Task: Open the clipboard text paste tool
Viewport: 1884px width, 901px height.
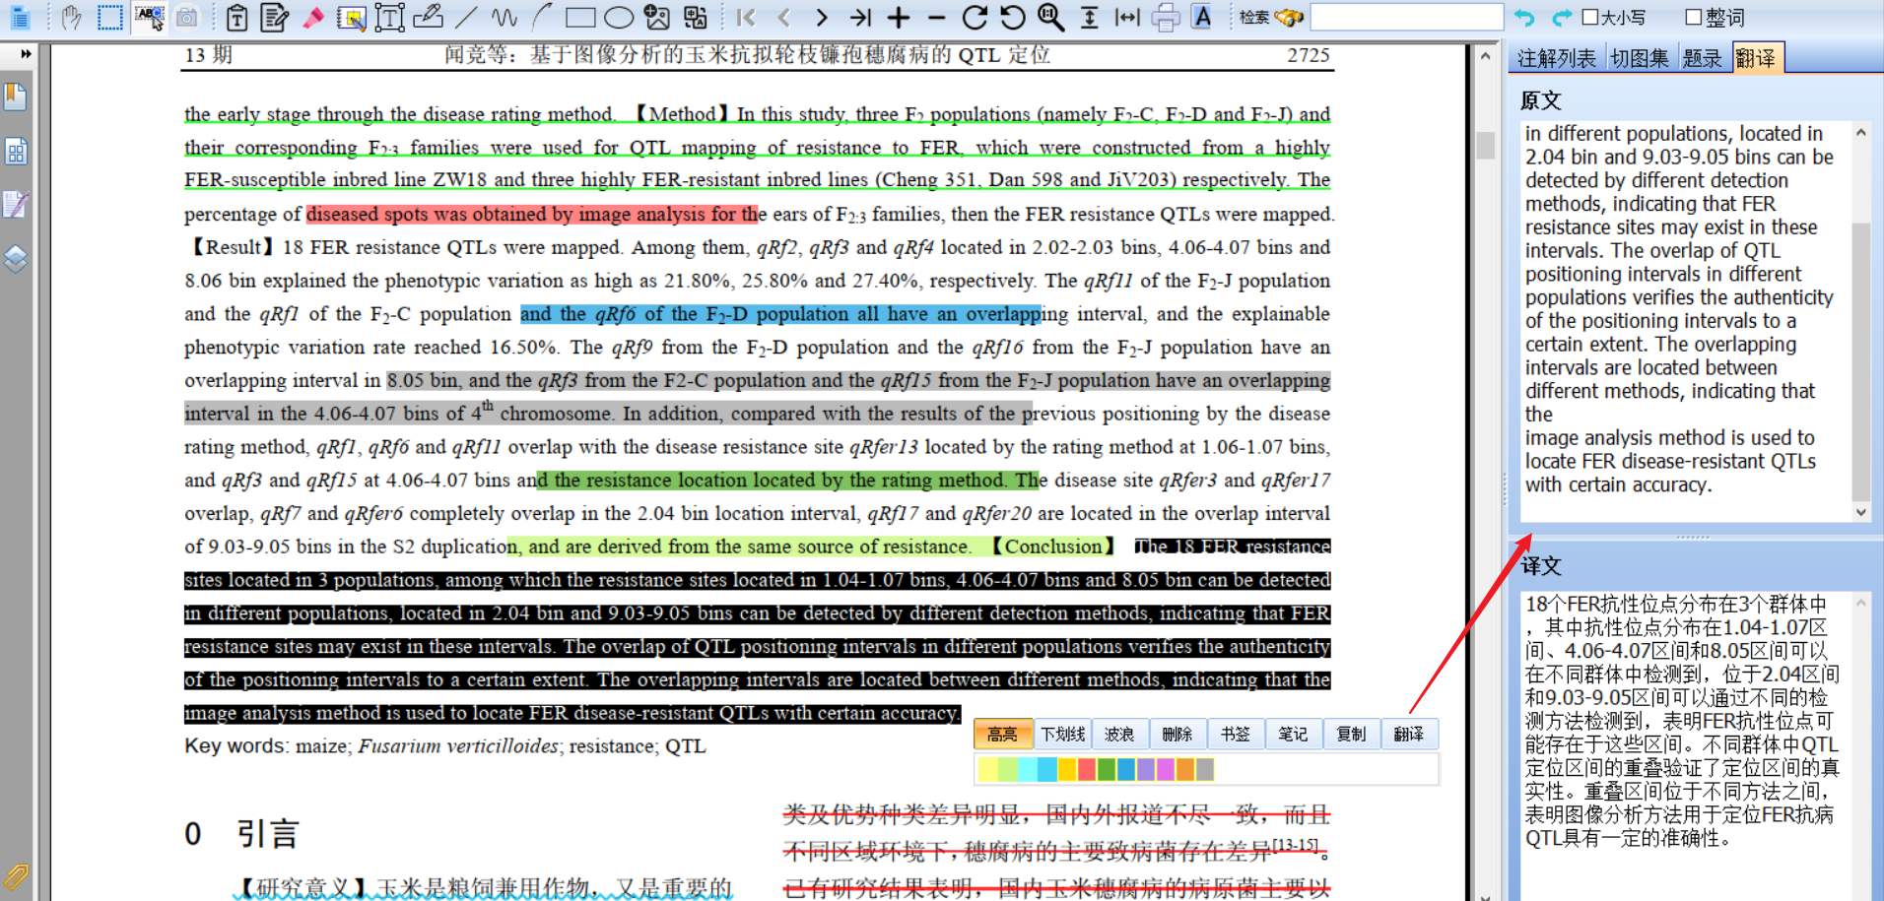Action: pyautogui.click(x=236, y=17)
